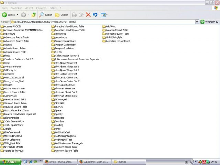
Task: Select the MNM_Dark Ride folder
Action: pyautogui.click(x=11, y=143)
